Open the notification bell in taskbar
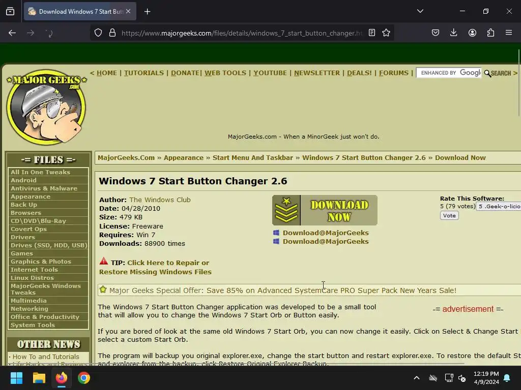Viewport: 521px width, 390px height. point(507,378)
